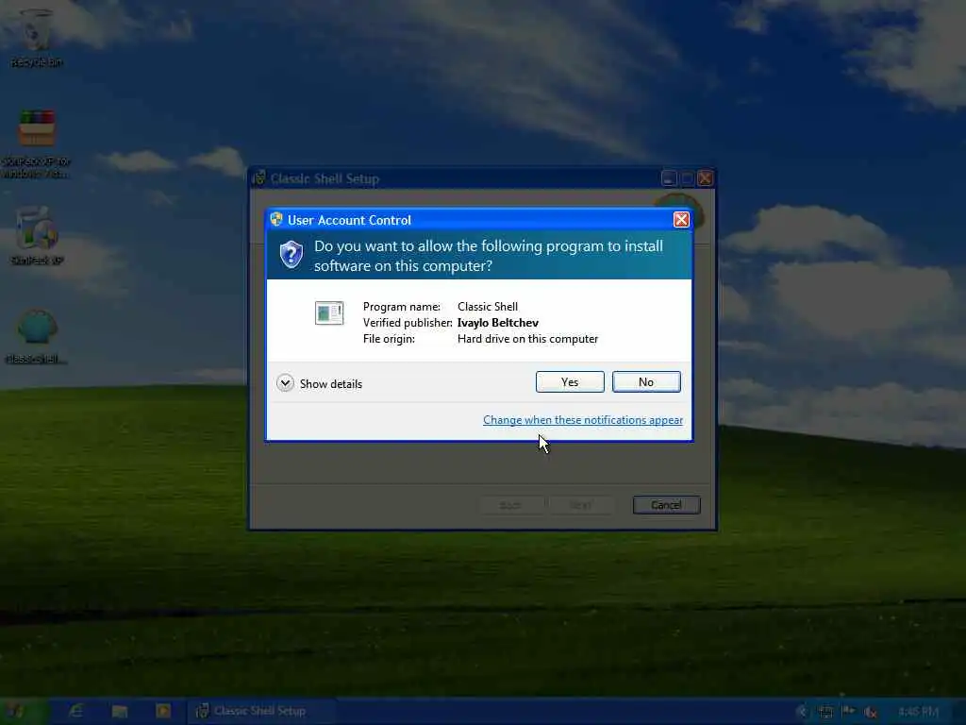Click the User Account Control title shield icon

276,219
